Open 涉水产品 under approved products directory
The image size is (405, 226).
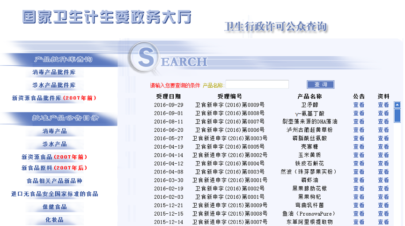tap(54, 144)
